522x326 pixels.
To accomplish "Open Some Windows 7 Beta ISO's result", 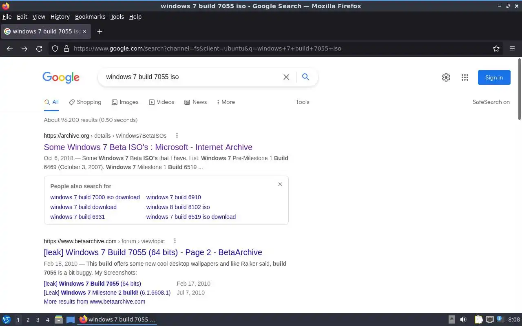I will 148,147.
